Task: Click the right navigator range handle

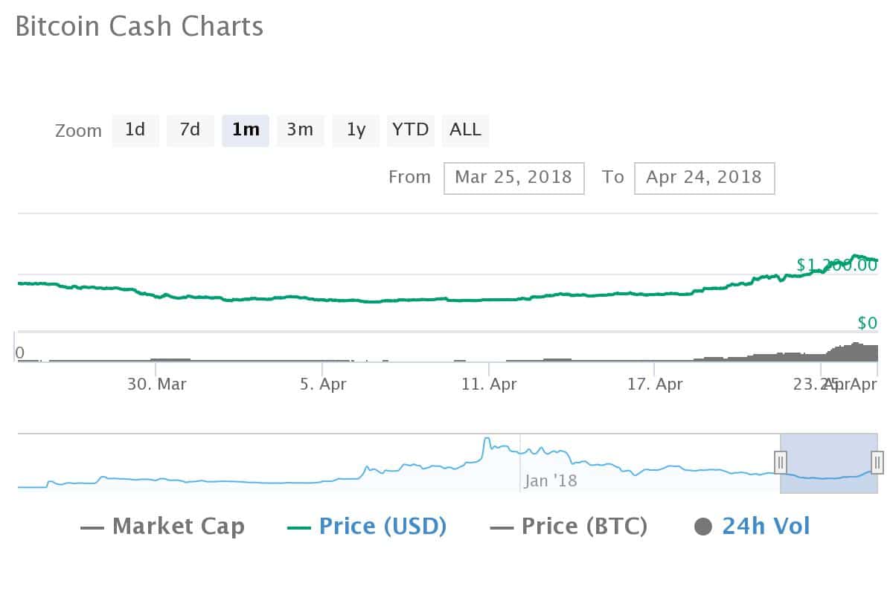Action: pyautogui.click(x=877, y=462)
